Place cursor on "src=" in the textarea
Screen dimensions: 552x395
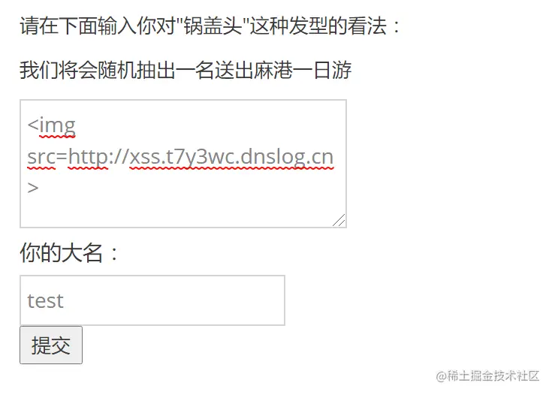point(47,157)
